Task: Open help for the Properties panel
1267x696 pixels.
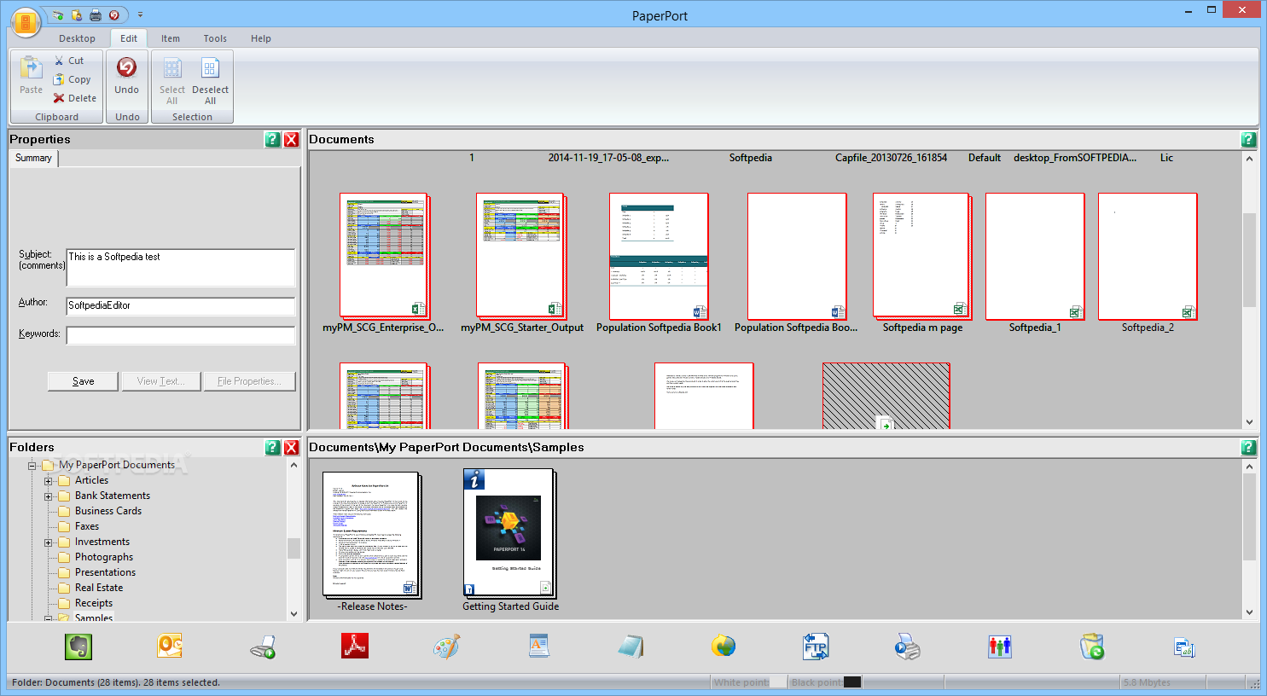Action: [273, 140]
